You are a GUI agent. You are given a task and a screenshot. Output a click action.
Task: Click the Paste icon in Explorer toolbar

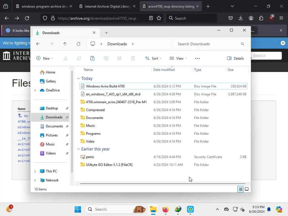[x=92, y=58]
